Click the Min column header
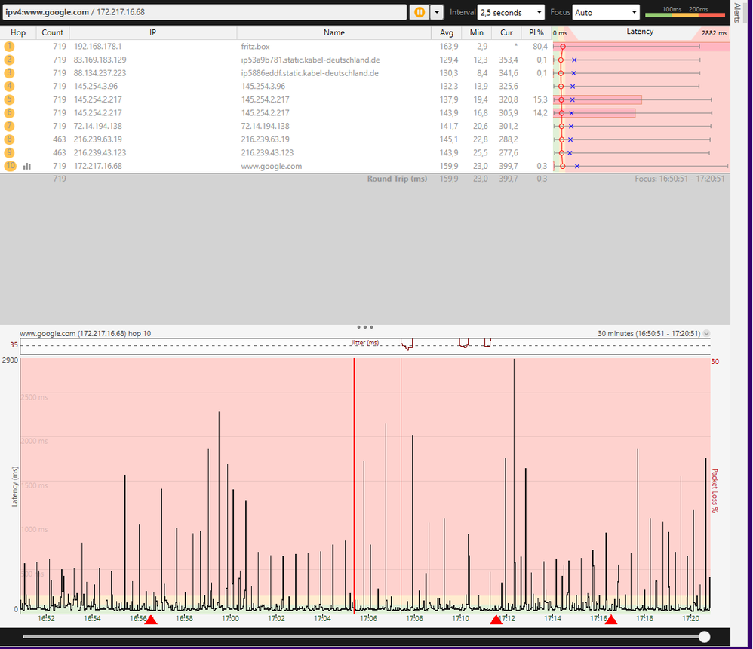 click(x=477, y=32)
